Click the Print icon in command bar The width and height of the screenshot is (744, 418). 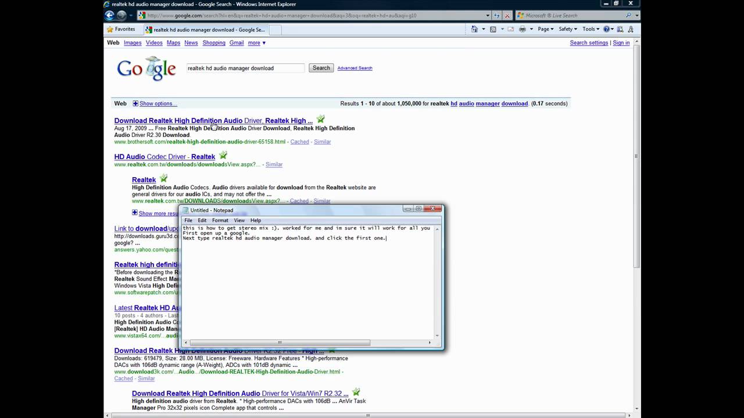(522, 29)
